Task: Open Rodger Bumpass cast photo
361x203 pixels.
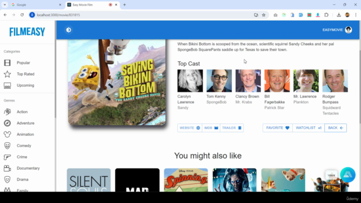Action: [x=335, y=81]
